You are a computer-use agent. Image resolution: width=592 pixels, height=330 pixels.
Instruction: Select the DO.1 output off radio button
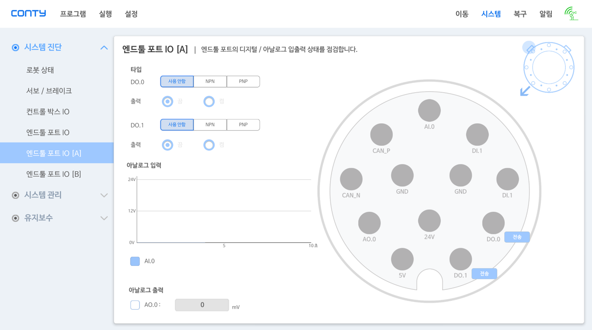[167, 145]
